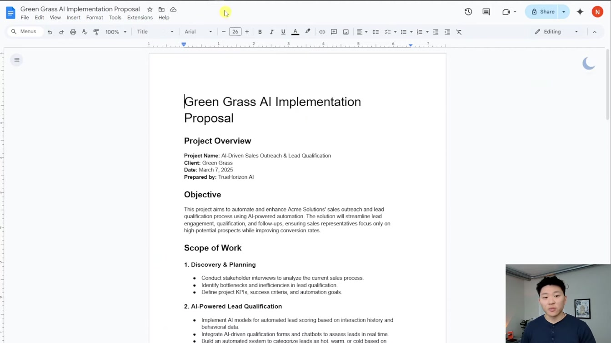Open line and paragraph spacing
This screenshot has height=343, width=611.
376,32
